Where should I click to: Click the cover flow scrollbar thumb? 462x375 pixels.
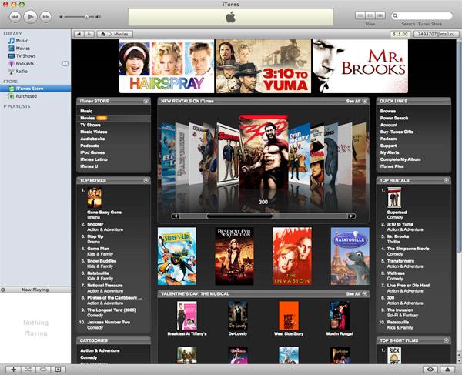coord(239,216)
